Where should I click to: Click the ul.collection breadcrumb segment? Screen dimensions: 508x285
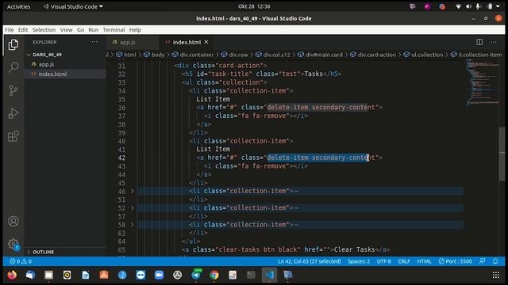pos(423,55)
